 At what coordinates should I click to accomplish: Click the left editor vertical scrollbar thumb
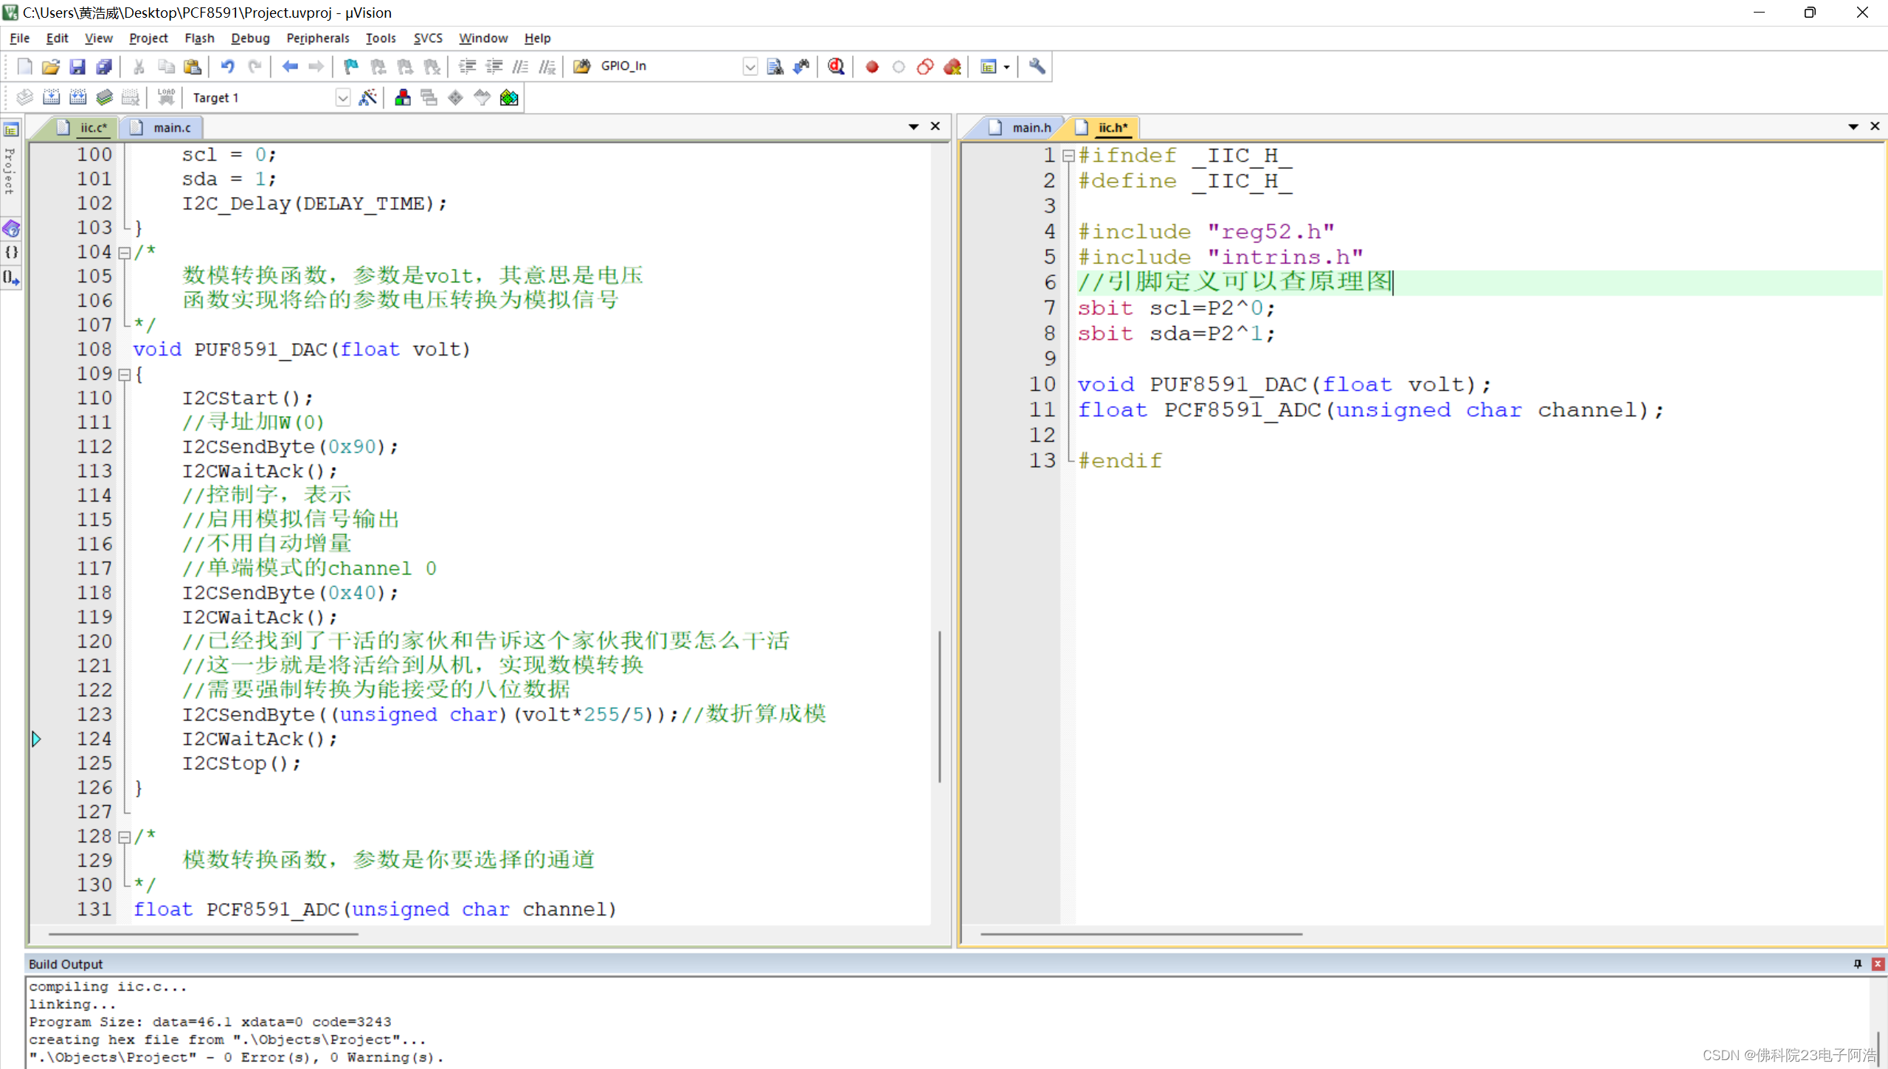[x=938, y=705]
